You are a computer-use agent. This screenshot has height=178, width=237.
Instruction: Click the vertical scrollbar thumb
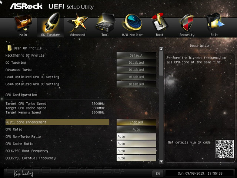[161, 63]
